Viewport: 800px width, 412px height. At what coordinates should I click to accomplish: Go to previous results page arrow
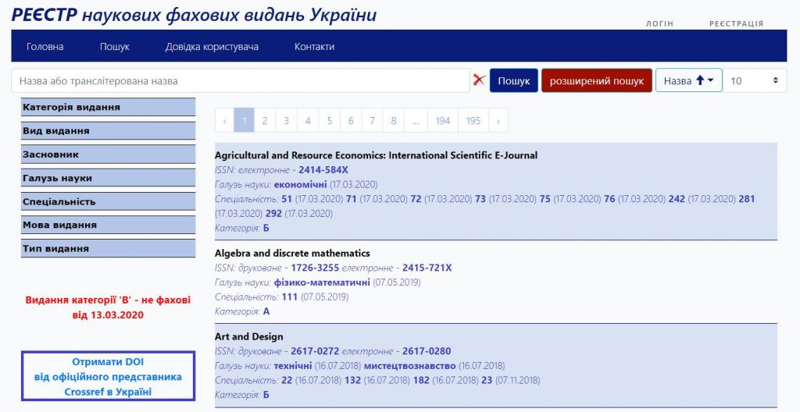point(224,121)
